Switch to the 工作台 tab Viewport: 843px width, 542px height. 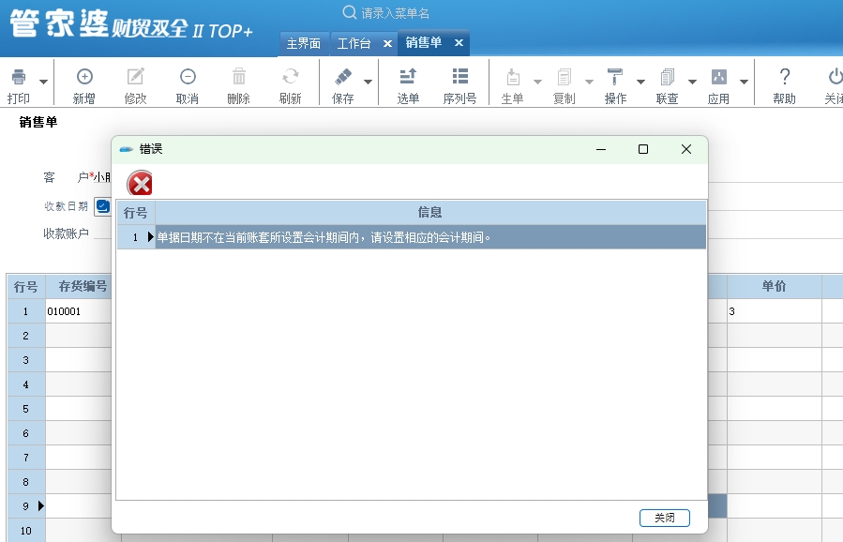354,43
